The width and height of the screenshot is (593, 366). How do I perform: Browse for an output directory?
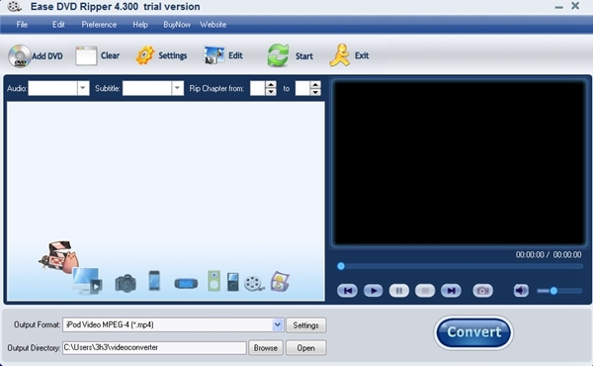pyautogui.click(x=266, y=348)
